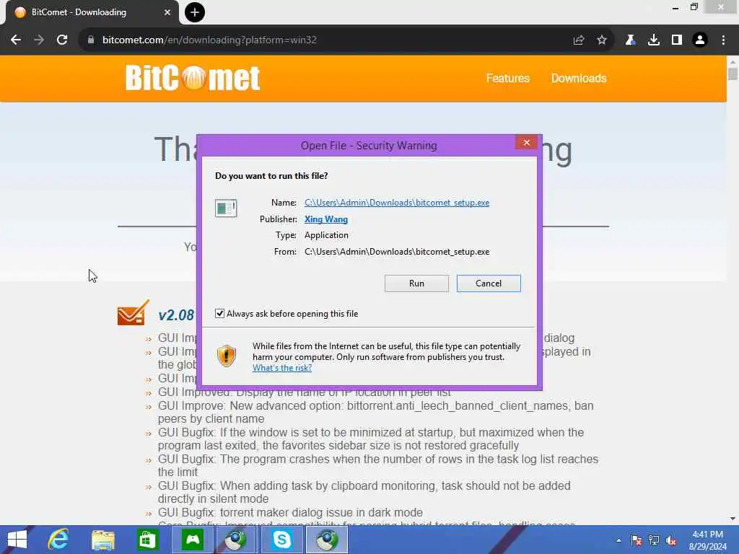Screen dimensions: 739x554
Task: Click the page scrollbar up arrow
Action: (x=733, y=61)
